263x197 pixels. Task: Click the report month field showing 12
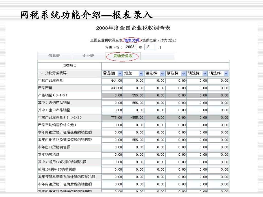(x=150, y=47)
